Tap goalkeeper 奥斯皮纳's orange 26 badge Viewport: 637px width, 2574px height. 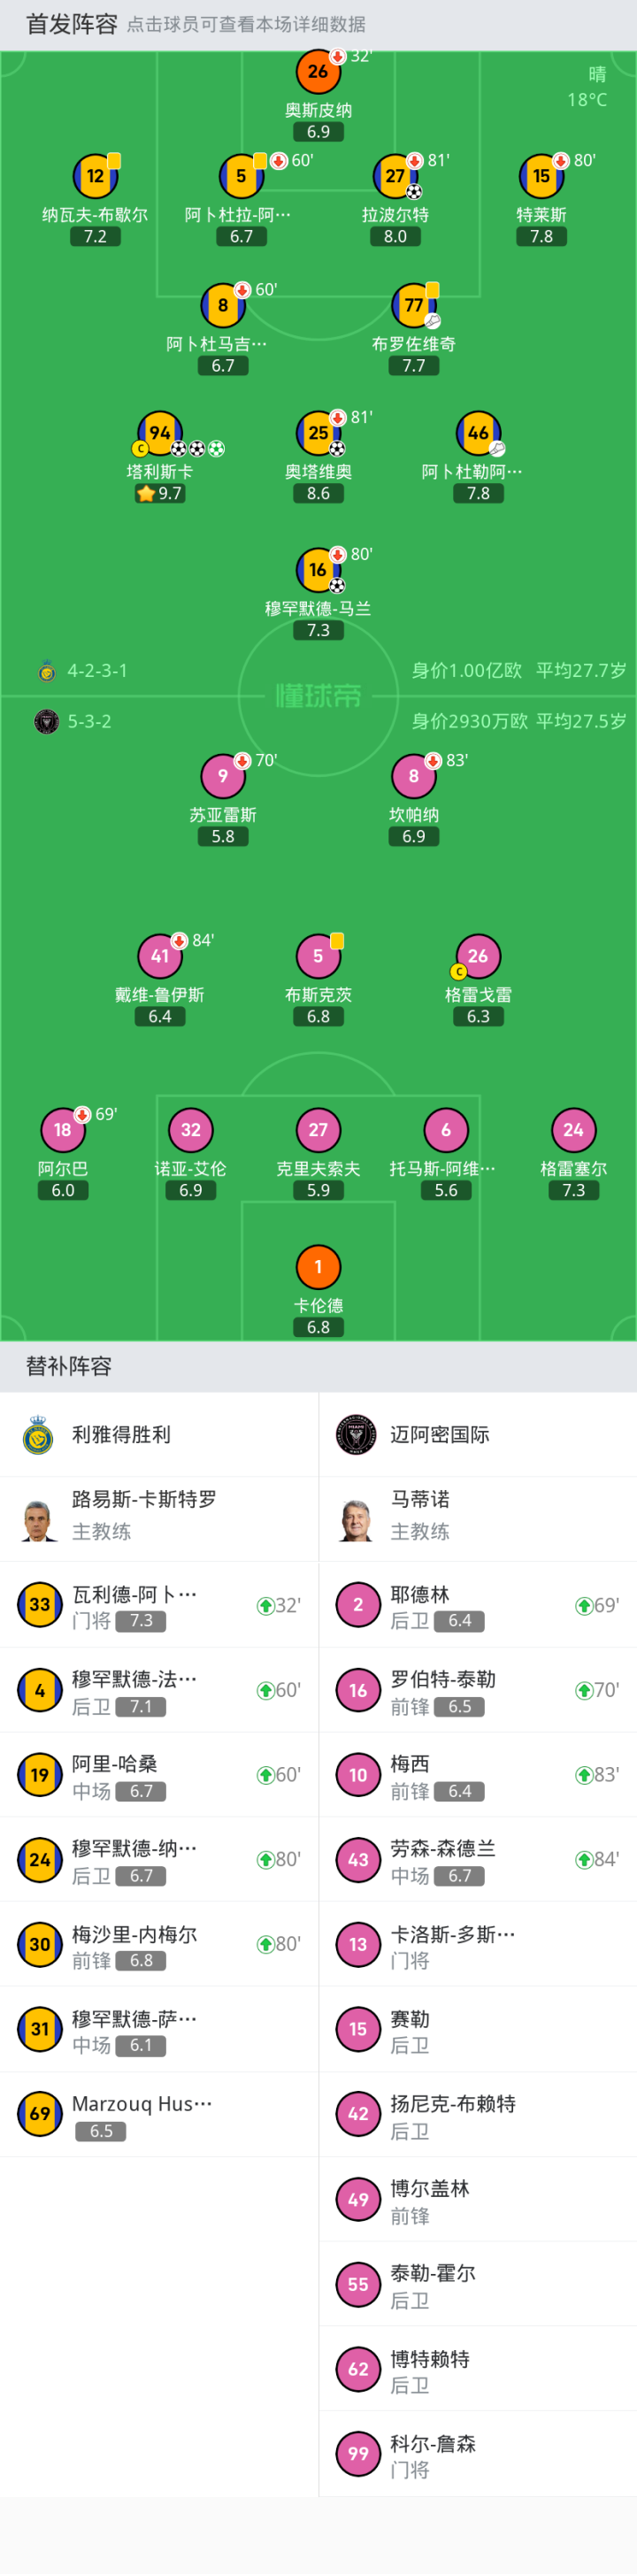318,72
